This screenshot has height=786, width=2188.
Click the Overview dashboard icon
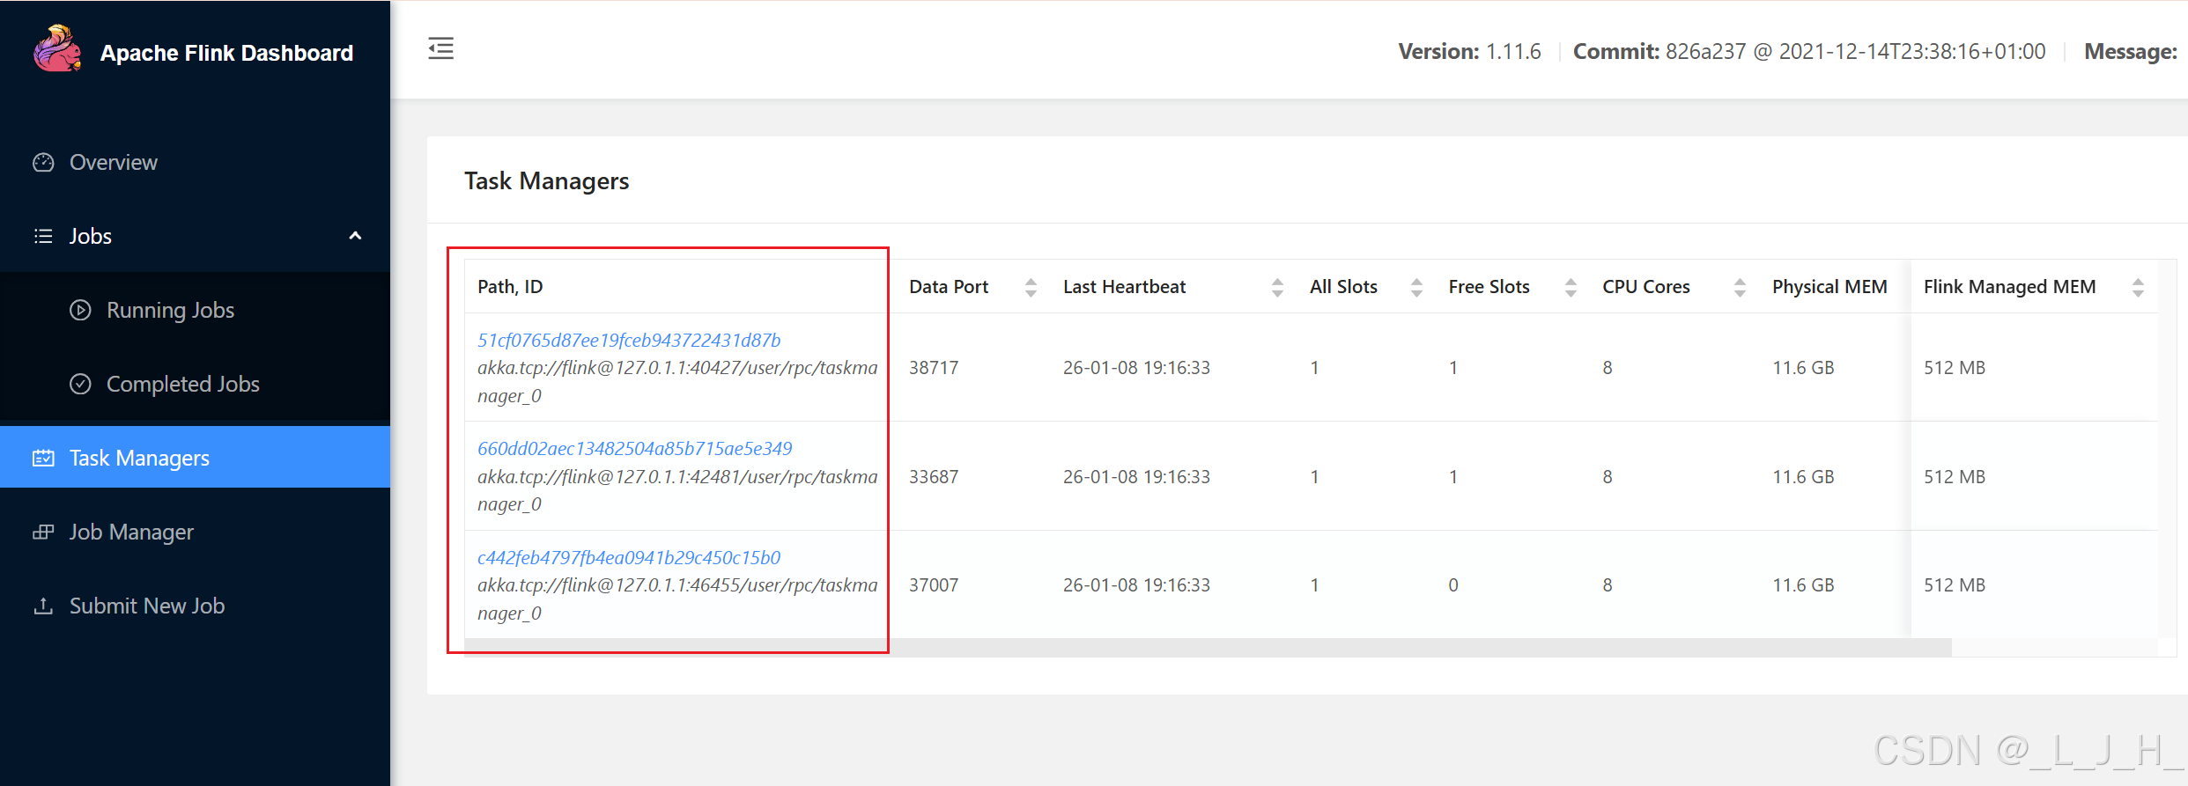[43, 162]
